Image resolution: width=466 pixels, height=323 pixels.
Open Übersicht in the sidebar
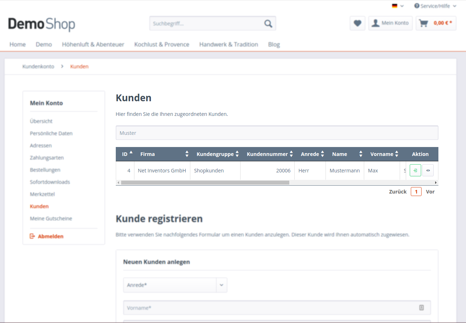click(41, 121)
